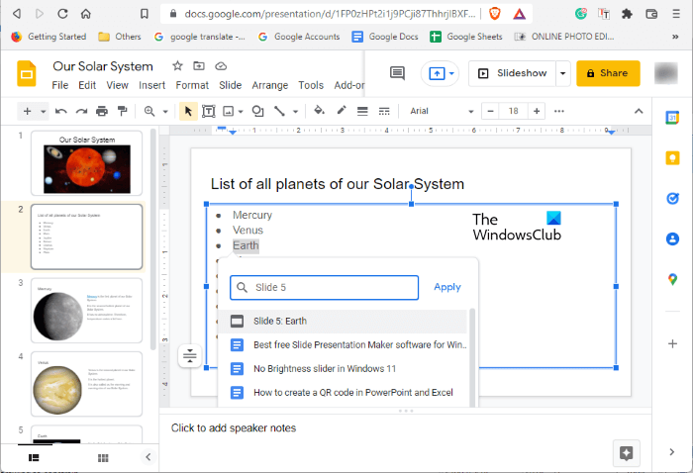The height and width of the screenshot is (473, 693).
Task: Open browser extensions puzzle icon
Action: click(x=627, y=14)
